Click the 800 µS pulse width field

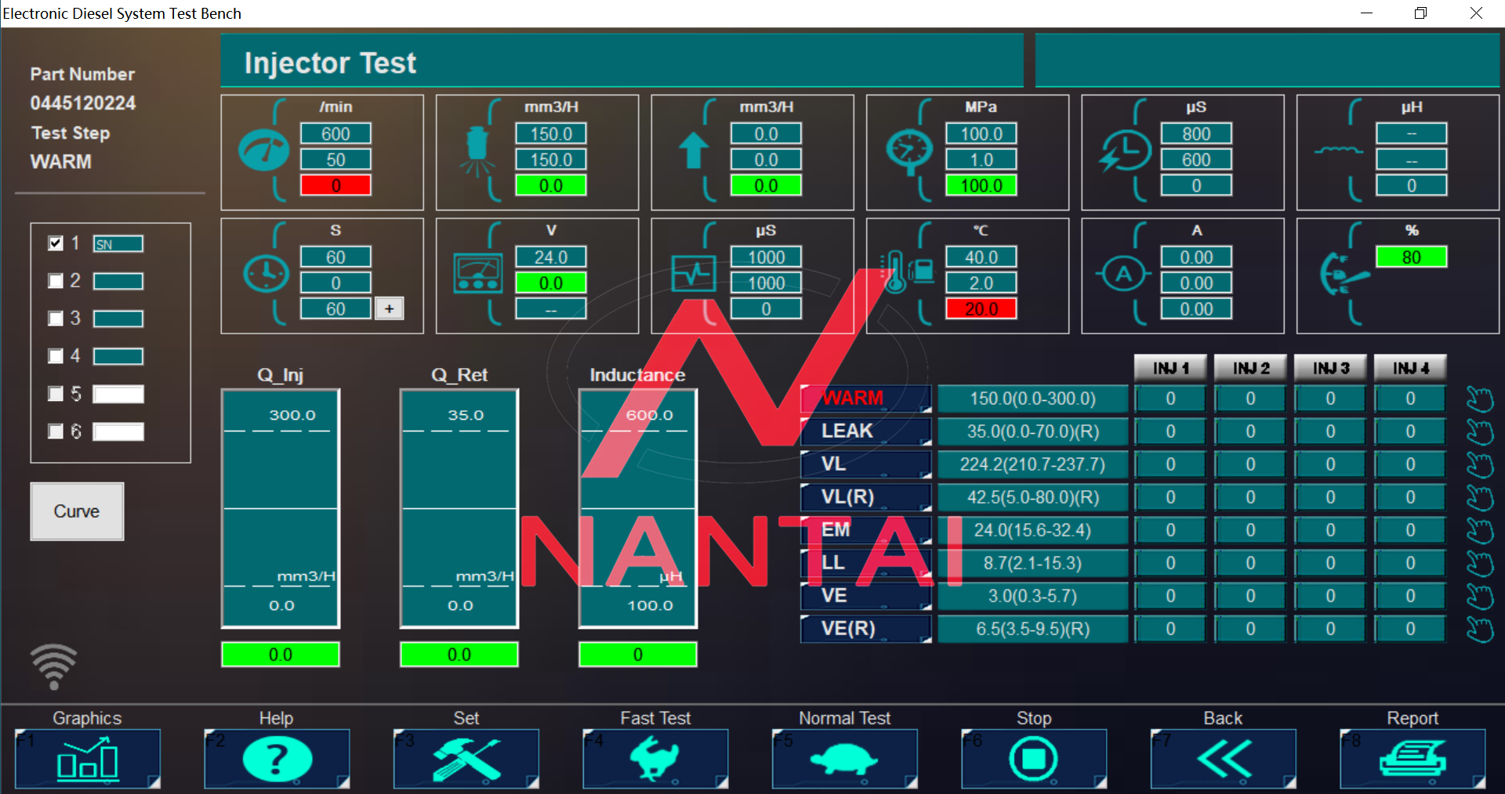(x=1196, y=134)
